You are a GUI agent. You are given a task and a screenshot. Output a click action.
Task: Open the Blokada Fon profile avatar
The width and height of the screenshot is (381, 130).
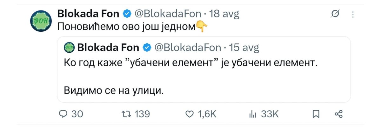[x=40, y=22]
